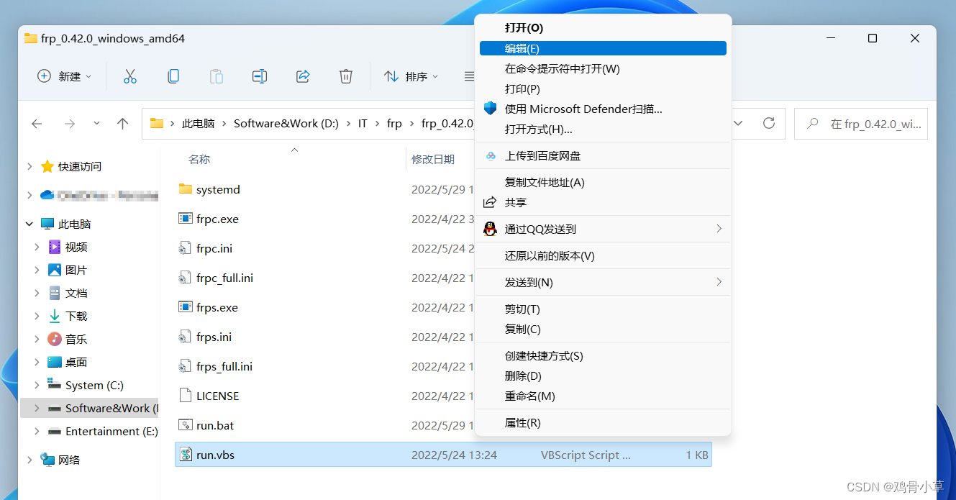Expand 通过QQ发送到 submenu arrow
The height and width of the screenshot is (500, 956).
tap(719, 229)
